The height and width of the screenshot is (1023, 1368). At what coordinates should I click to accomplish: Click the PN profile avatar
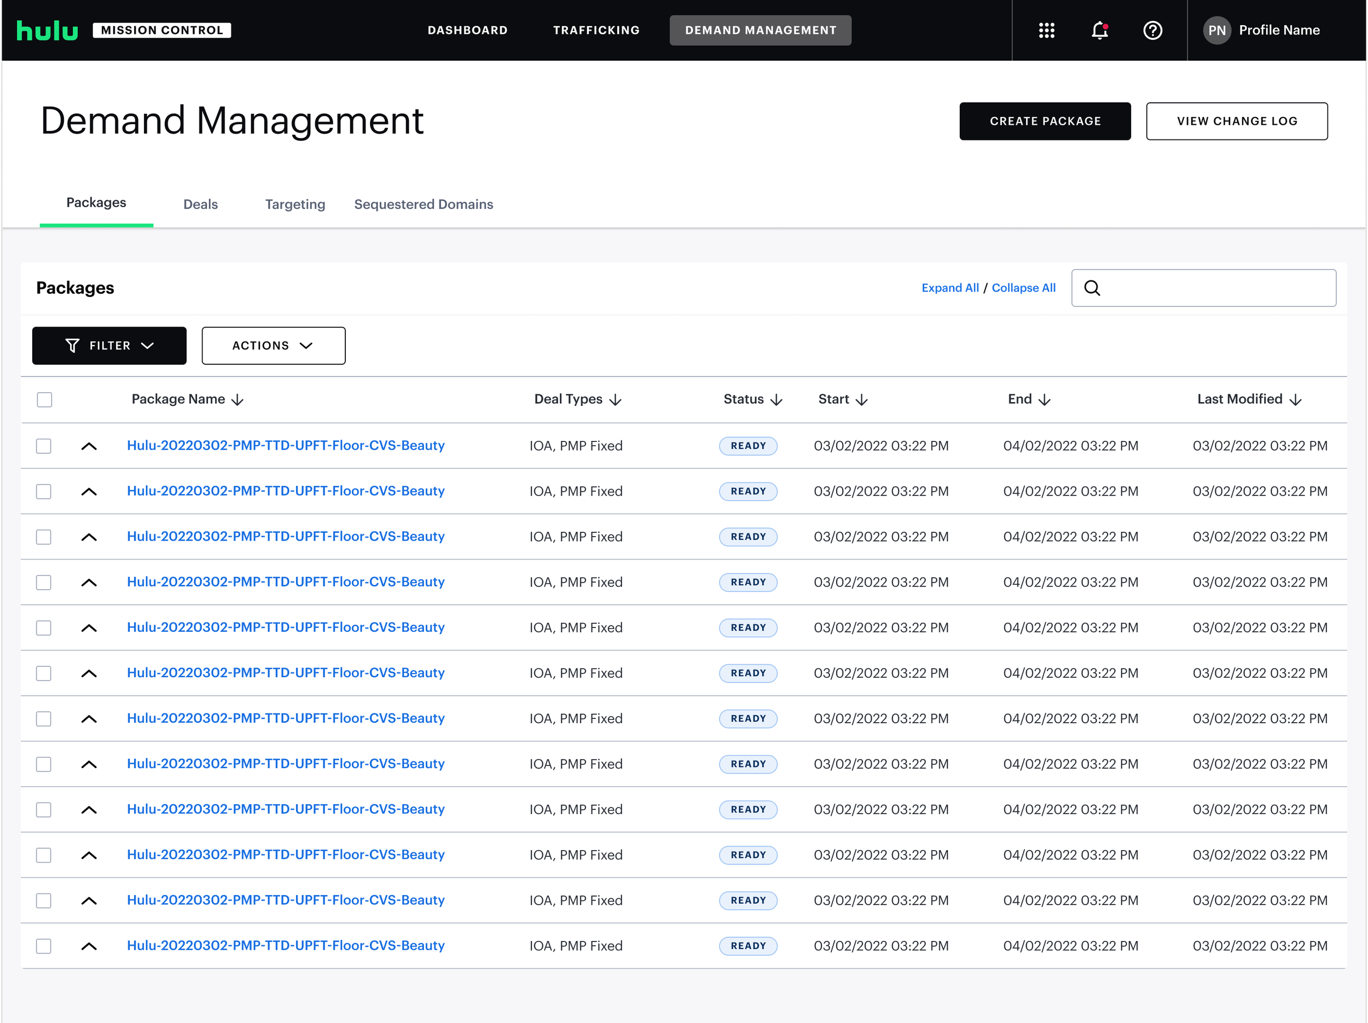coord(1216,30)
